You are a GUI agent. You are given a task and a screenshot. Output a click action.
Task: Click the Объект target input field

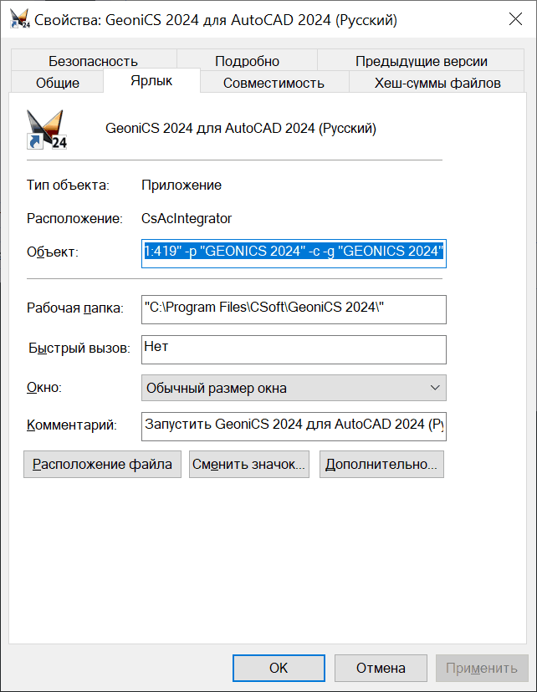pos(294,253)
